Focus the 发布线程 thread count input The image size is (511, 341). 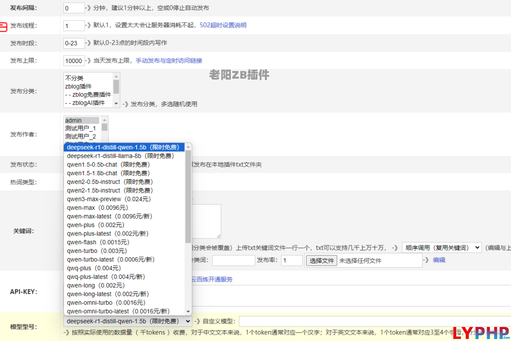tap(74, 26)
